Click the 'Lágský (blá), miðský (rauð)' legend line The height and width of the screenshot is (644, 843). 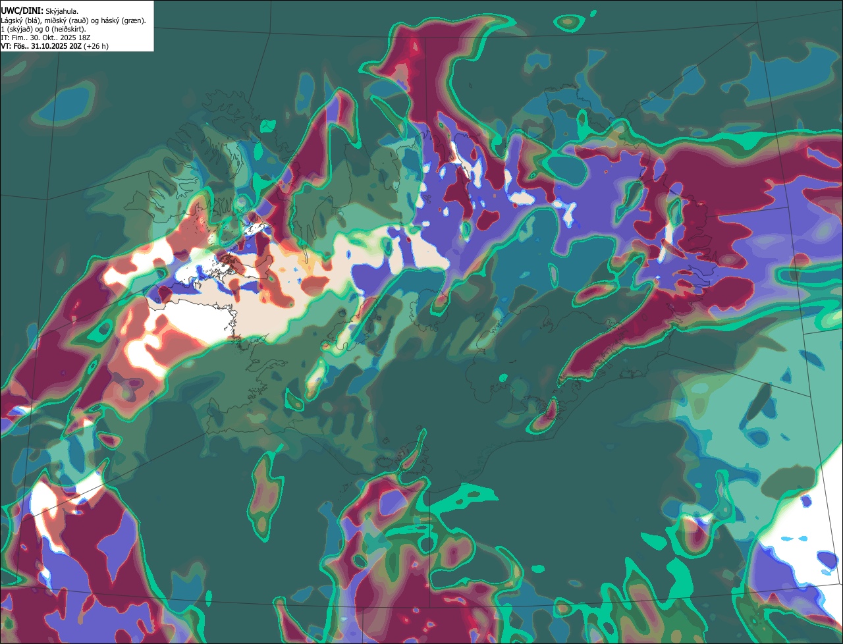(73, 20)
